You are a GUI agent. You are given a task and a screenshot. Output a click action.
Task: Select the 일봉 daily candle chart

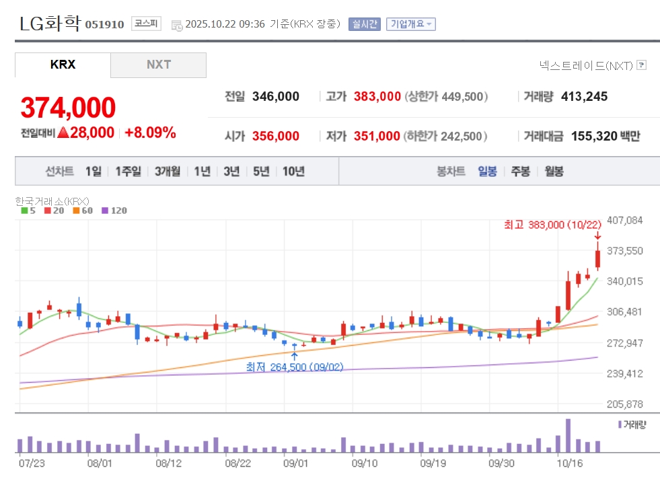click(487, 172)
